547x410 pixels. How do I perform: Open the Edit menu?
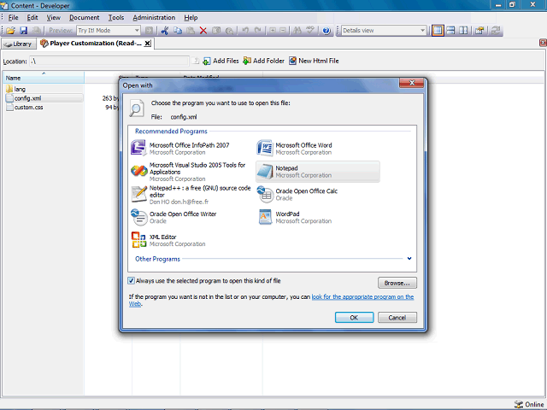32,17
